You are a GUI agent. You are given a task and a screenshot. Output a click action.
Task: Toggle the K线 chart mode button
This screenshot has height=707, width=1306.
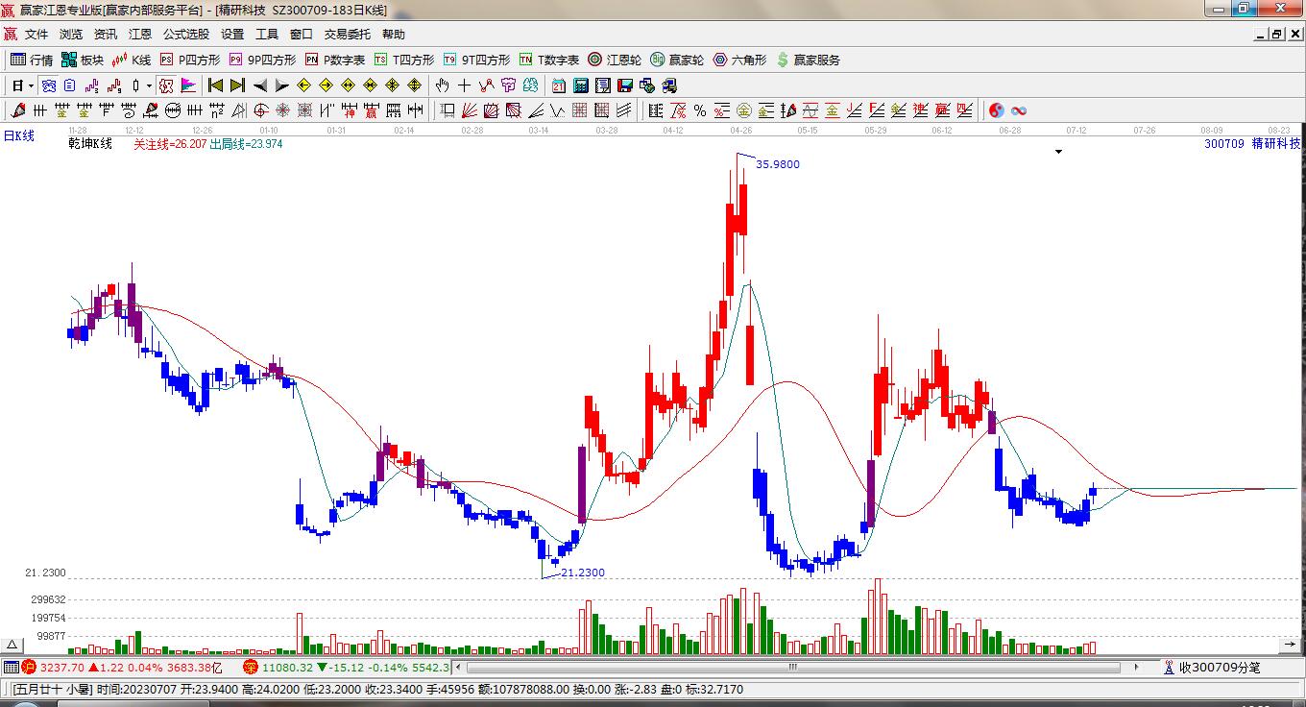[x=132, y=60]
